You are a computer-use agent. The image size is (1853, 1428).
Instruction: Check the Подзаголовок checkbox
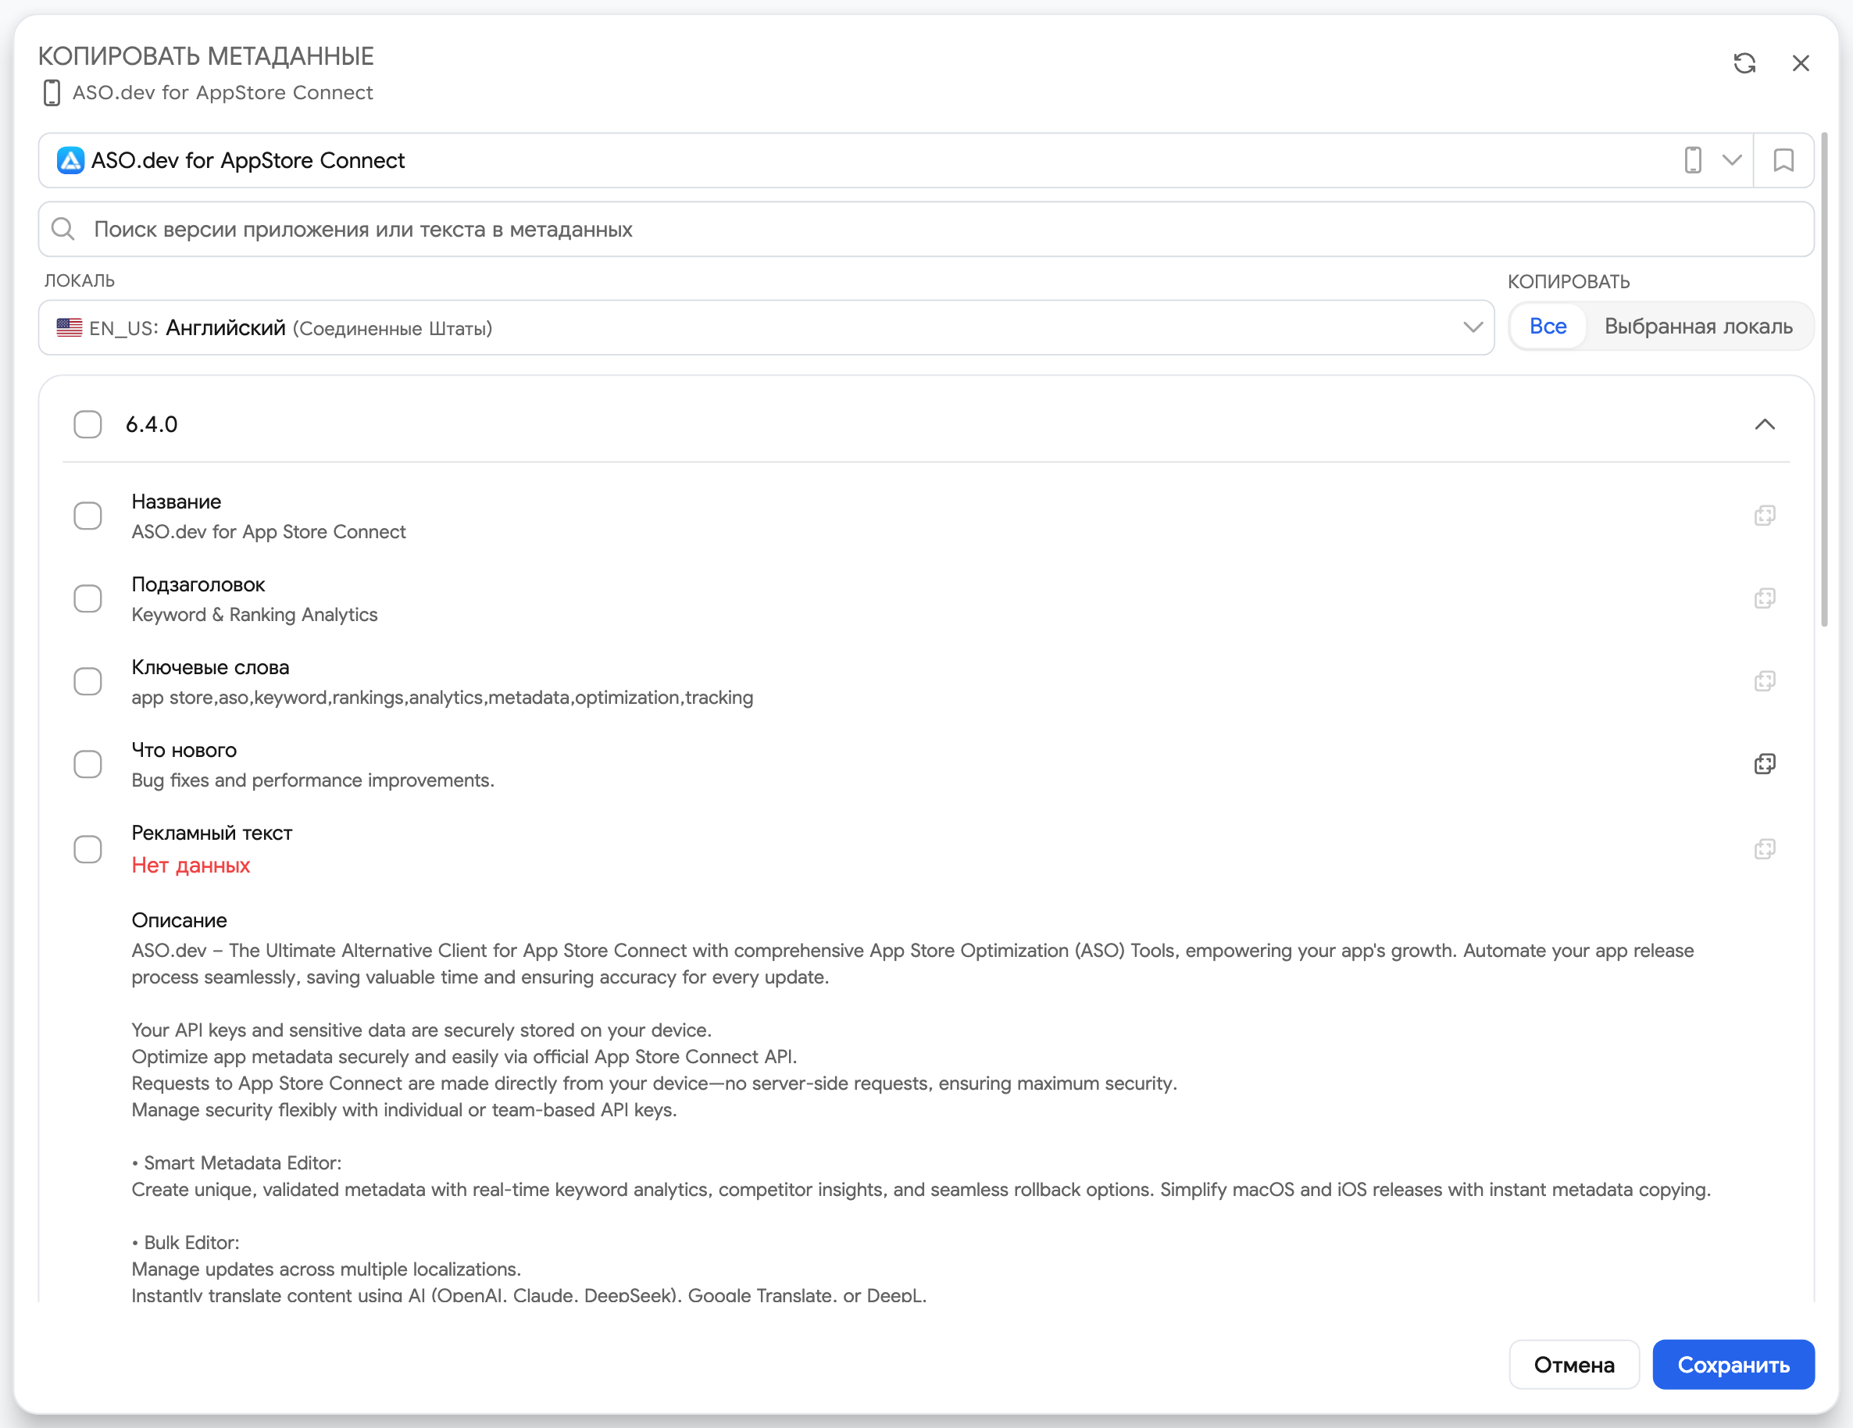click(x=87, y=599)
